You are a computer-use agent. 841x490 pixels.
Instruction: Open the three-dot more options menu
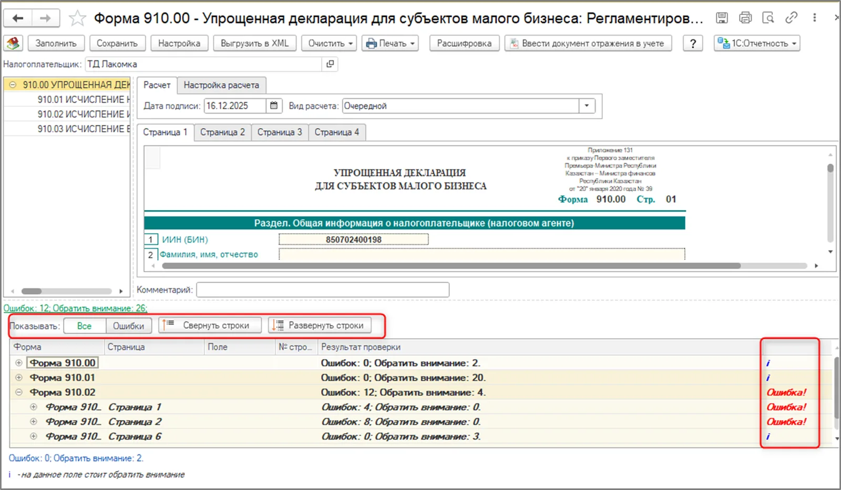pos(815,18)
